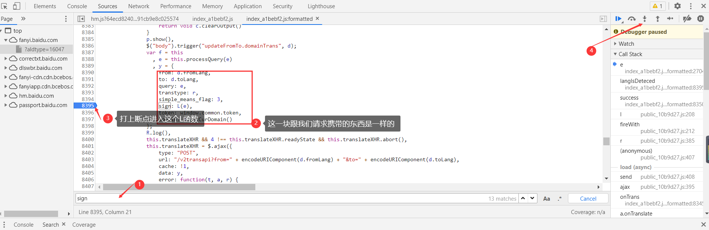Close the index_a1bebf2.js:formatted tab
Image resolution: width=709 pixels, height=230 pixels.
click(x=317, y=18)
